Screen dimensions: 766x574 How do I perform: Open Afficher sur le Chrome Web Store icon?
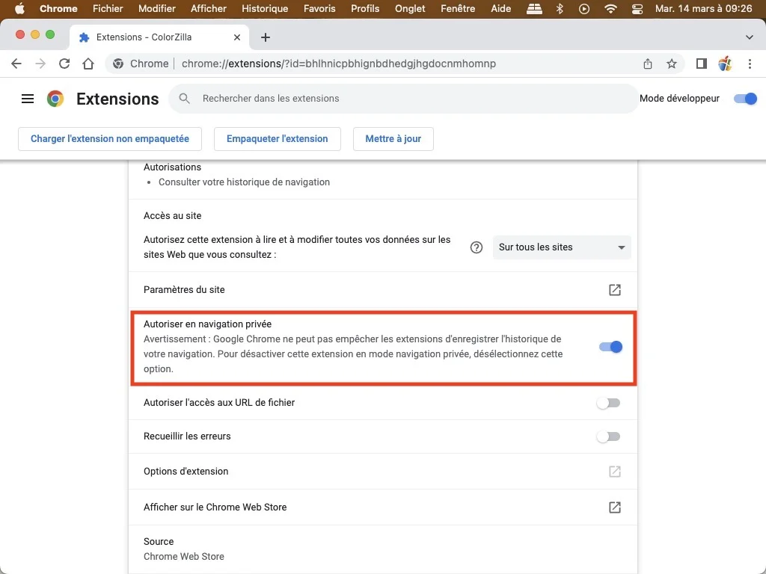tap(615, 507)
